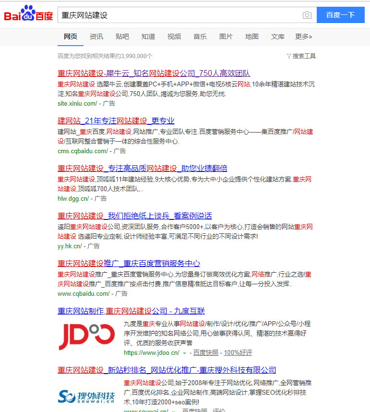Switch to the 资讯 tab
Viewport: 370px width, 412px height.
pos(96,36)
